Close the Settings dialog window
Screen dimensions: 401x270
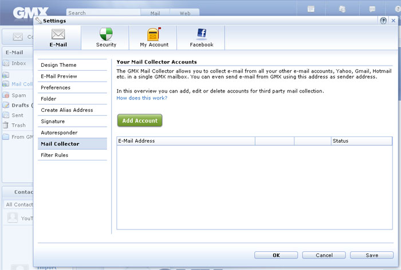(393, 21)
